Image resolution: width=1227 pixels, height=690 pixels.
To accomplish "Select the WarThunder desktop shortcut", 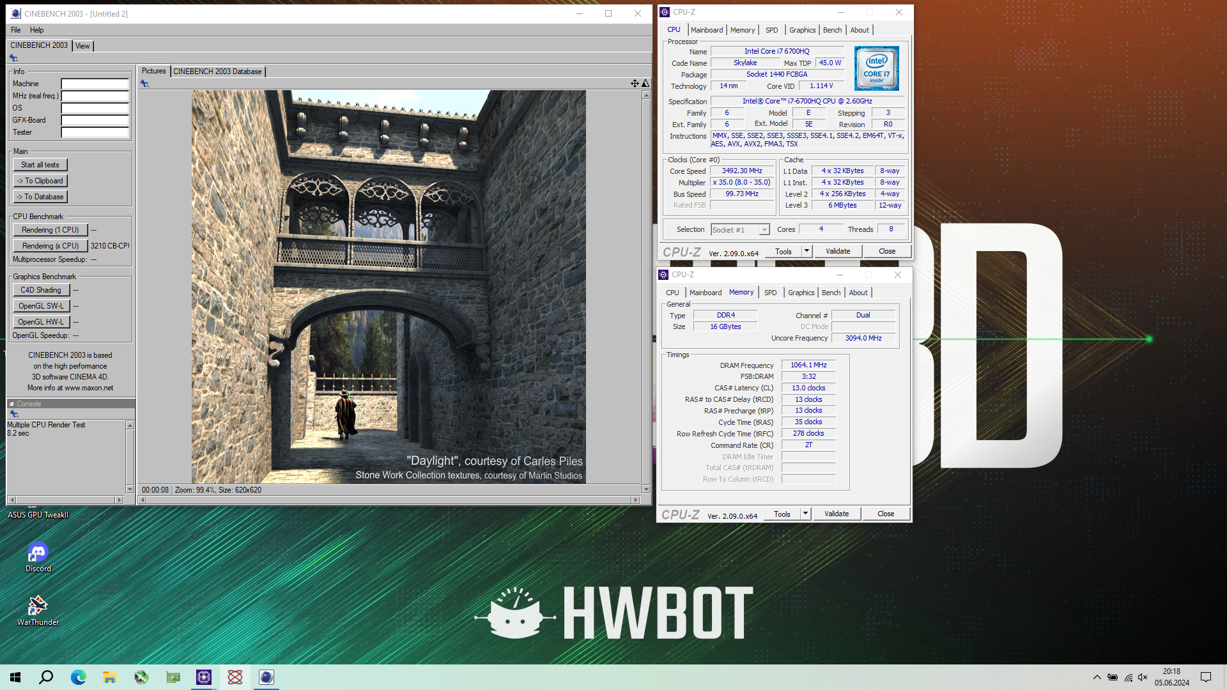I will point(38,611).
